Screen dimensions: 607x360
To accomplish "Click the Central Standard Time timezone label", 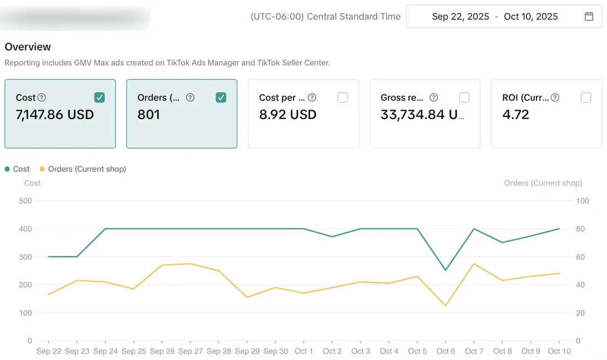I will point(325,17).
